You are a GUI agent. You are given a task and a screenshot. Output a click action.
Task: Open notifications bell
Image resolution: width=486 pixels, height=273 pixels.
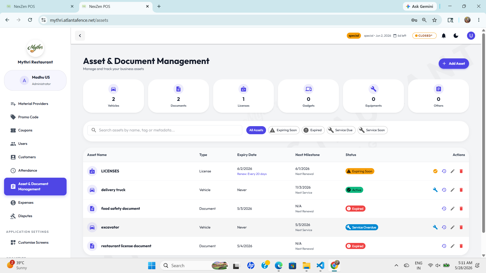point(444,36)
